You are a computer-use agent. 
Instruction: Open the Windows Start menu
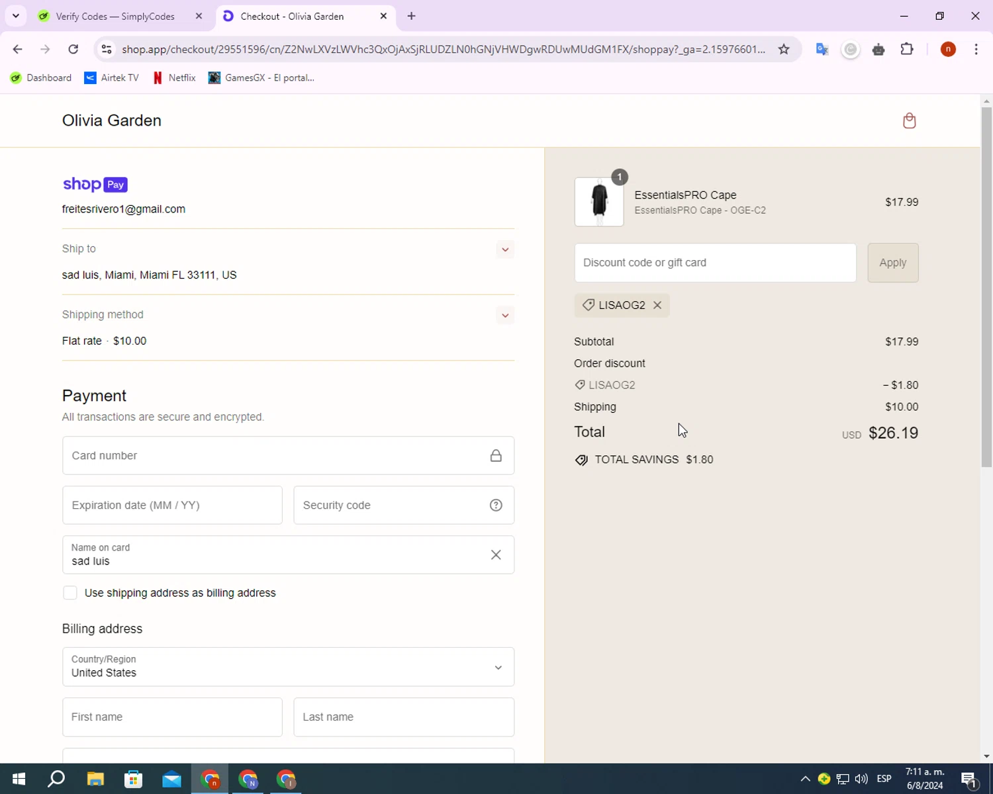19,779
